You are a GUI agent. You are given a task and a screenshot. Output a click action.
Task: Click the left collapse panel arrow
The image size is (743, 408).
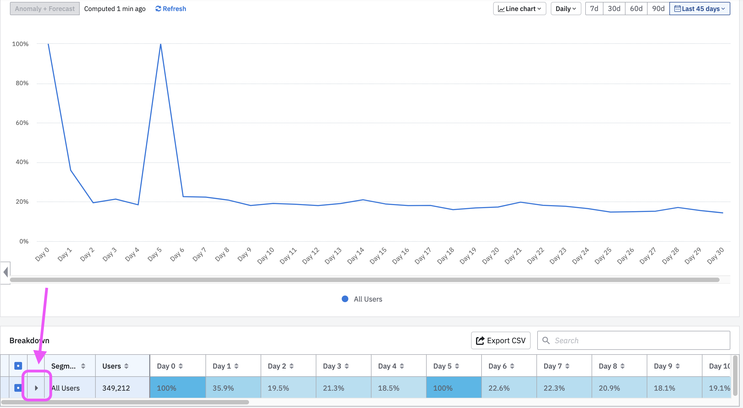6,272
